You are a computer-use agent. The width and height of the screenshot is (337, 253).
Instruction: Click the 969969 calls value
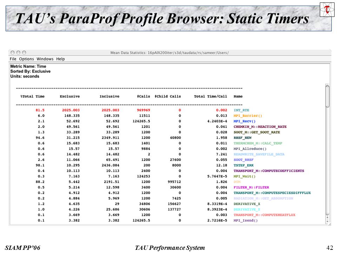tap(144, 110)
